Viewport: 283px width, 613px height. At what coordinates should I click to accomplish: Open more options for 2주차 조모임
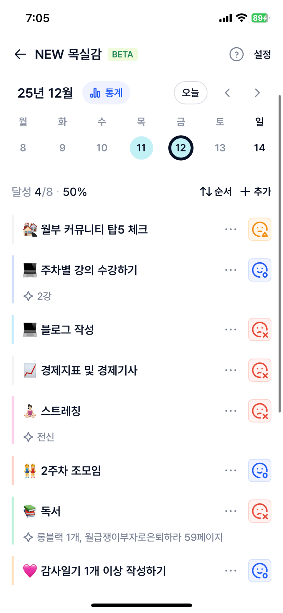click(231, 471)
